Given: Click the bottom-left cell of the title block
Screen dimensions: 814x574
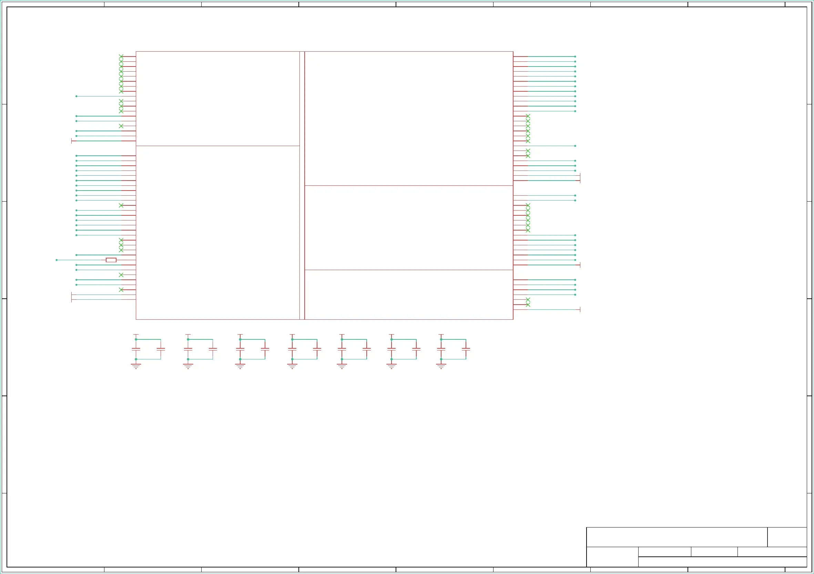Looking at the screenshot, I should [x=612, y=557].
